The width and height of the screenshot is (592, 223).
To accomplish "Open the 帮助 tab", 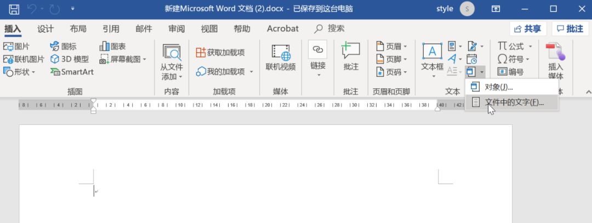I will point(242,28).
